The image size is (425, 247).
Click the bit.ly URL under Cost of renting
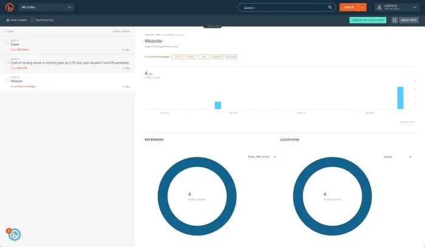click(x=19, y=68)
